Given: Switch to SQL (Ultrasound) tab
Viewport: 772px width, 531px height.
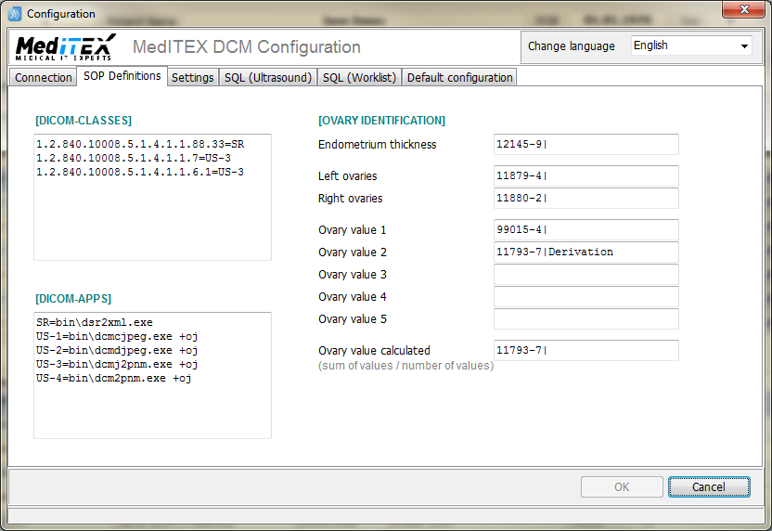Looking at the screenshot, I should tap(268, 77).
